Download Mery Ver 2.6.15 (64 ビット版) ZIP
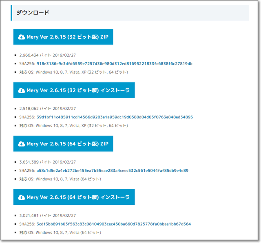 tap(67, 144)
